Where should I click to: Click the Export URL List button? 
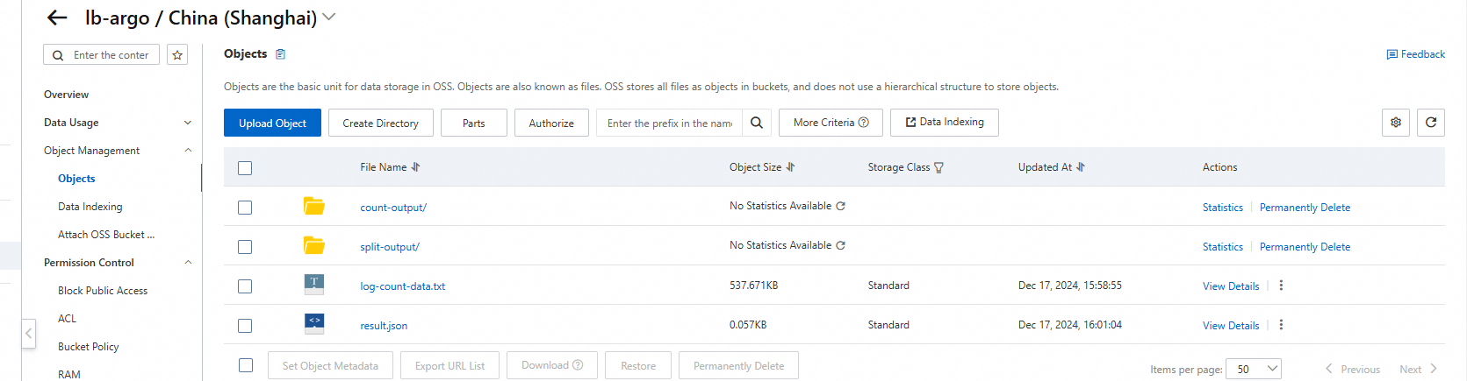coord(449,365)
